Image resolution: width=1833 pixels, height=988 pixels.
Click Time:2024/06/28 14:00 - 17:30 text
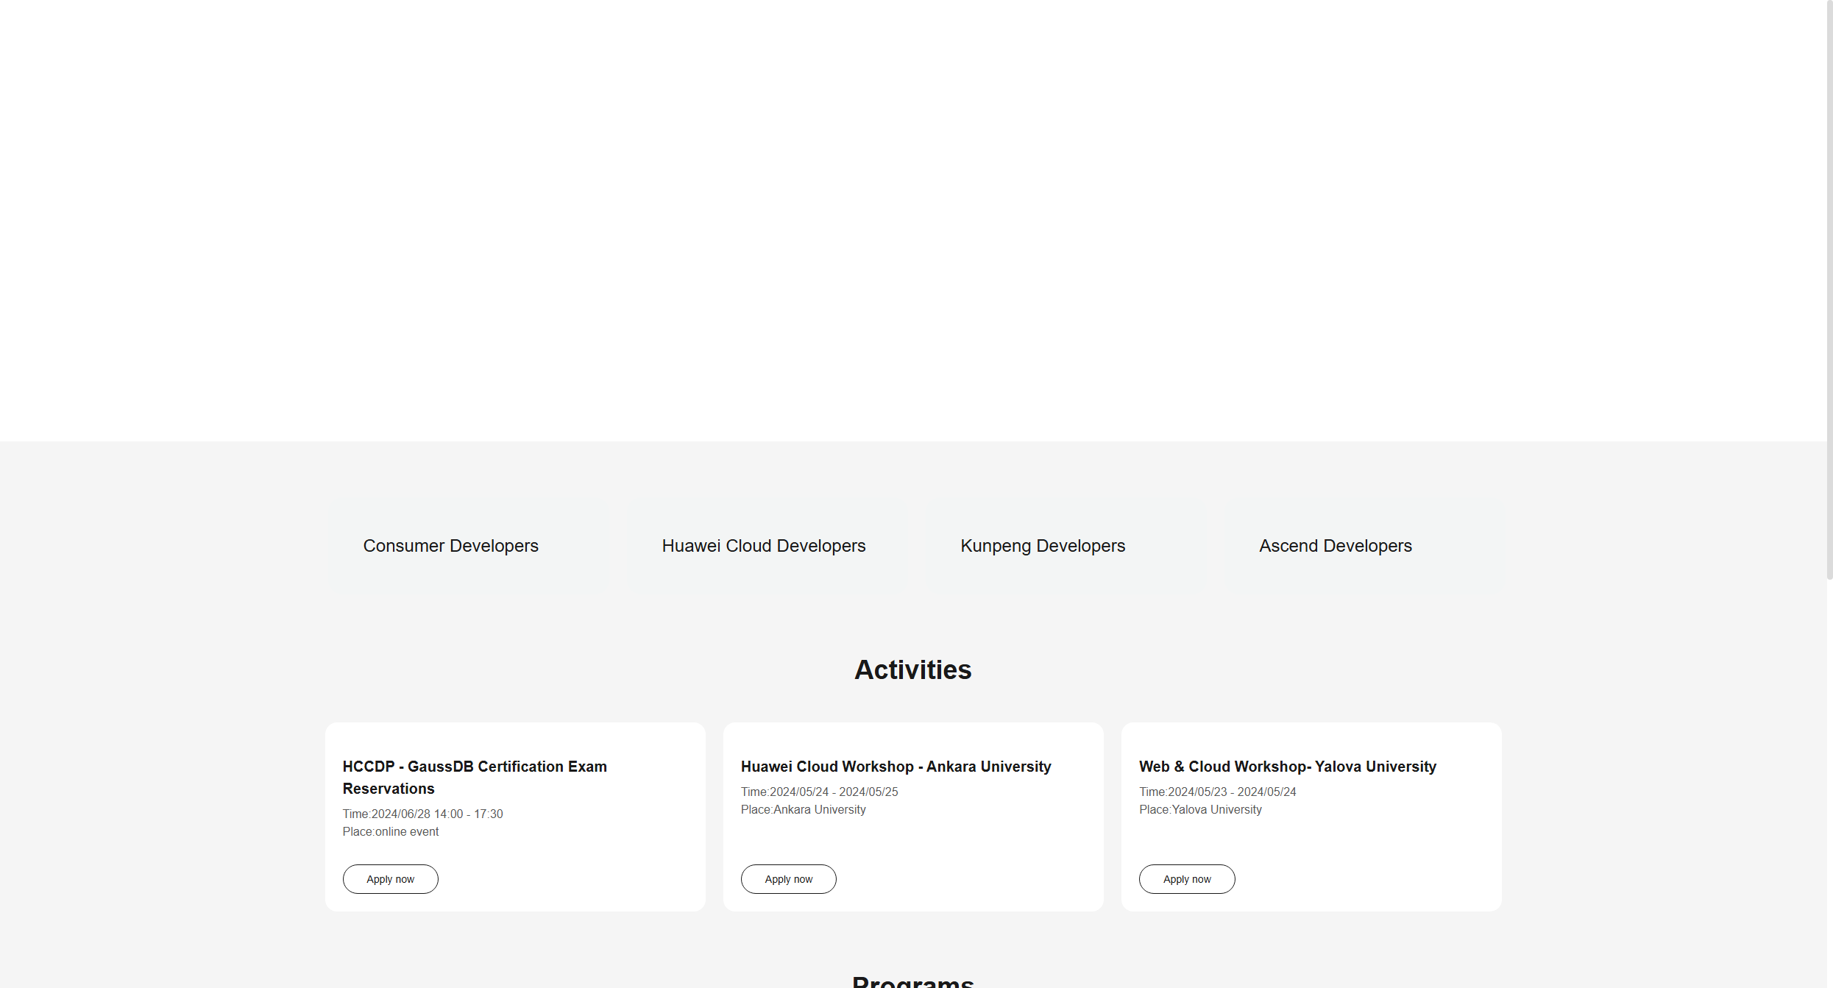[423, 814]
